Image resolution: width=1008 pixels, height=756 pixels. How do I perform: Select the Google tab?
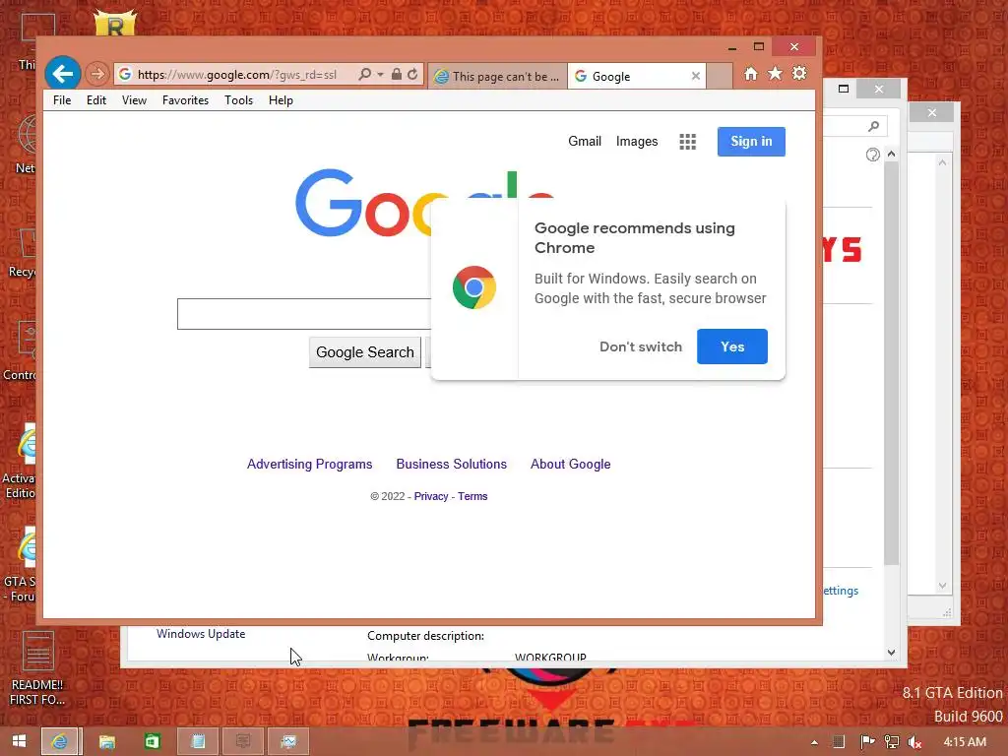(x=630, y=76)
